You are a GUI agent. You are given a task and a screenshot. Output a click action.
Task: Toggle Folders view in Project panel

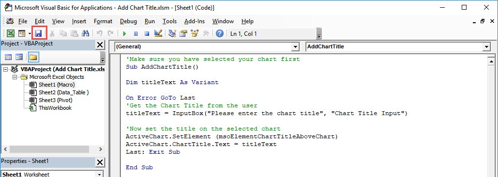click(x=33, y=58)
